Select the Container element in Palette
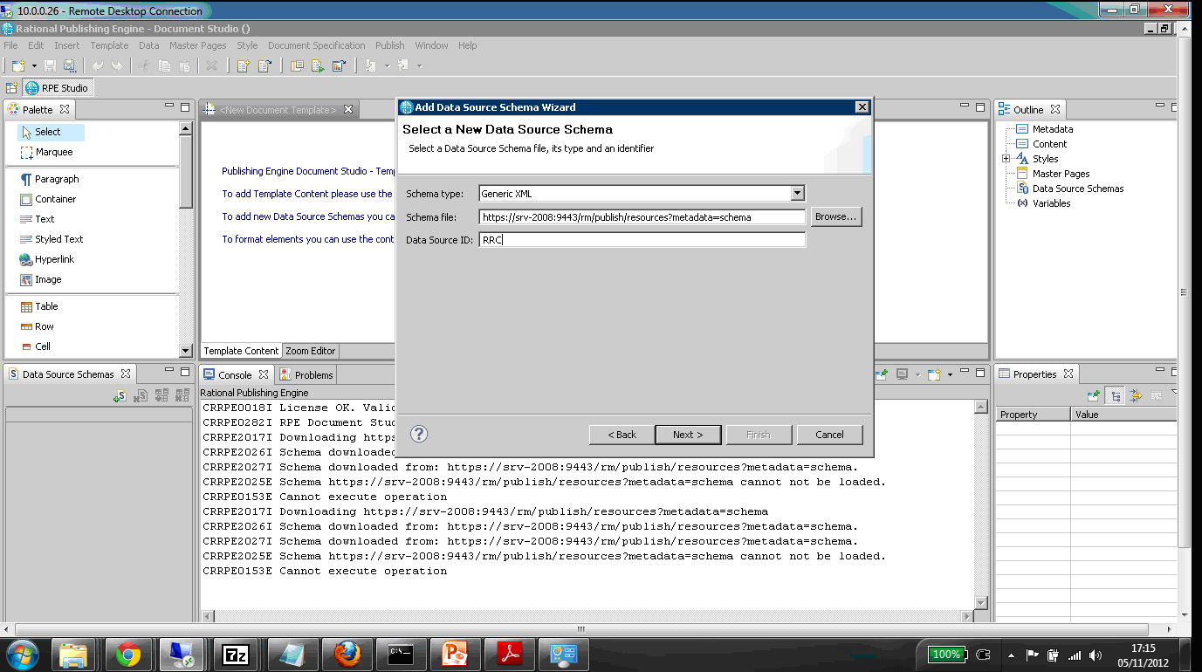The height and width of the screenshot is (672, 1202). coord(48,199)
